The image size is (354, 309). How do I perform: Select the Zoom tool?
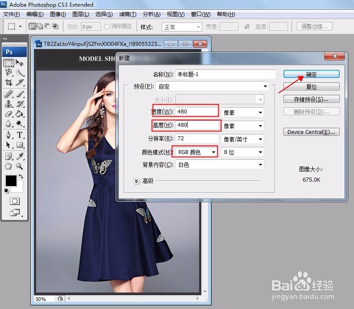(x=20, y=166)
